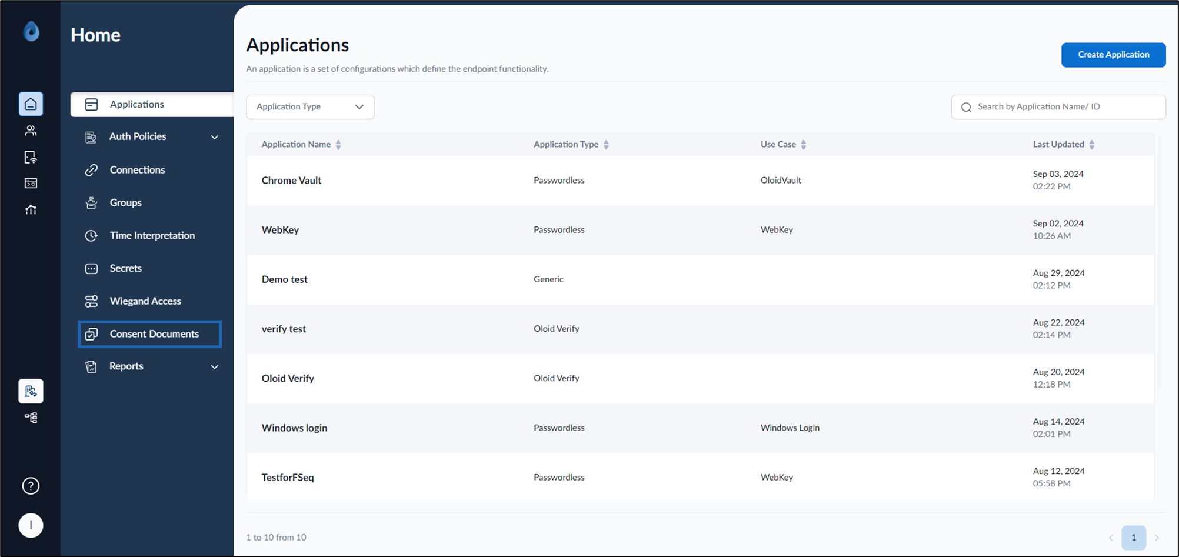Sort by Use Case column
This screenshot has width=1179, height=557.
[x=804, y=145]
